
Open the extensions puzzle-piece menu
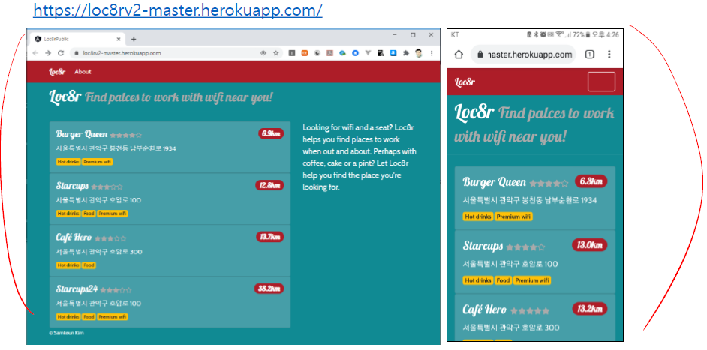point(406,53)
